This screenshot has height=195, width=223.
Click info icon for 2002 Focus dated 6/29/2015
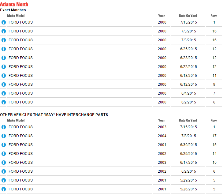coord(4,154)
